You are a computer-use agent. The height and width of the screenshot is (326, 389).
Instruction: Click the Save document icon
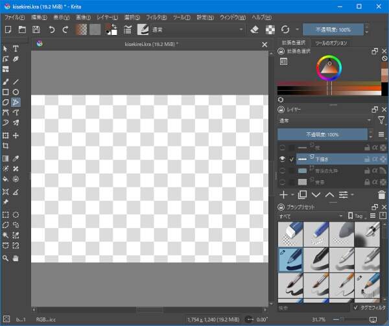tap(36, 30)
